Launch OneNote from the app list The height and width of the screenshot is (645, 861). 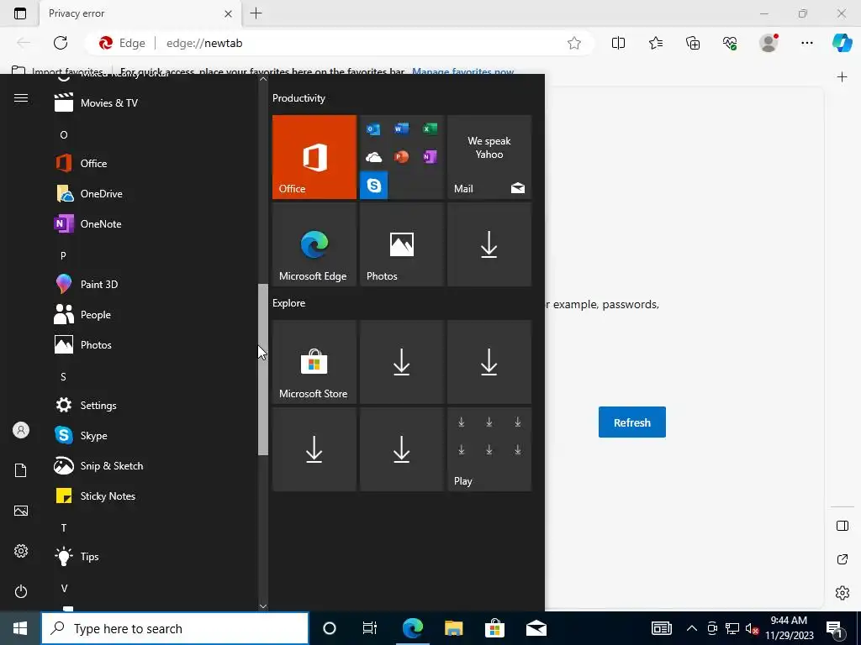click(x=148, y=223)
